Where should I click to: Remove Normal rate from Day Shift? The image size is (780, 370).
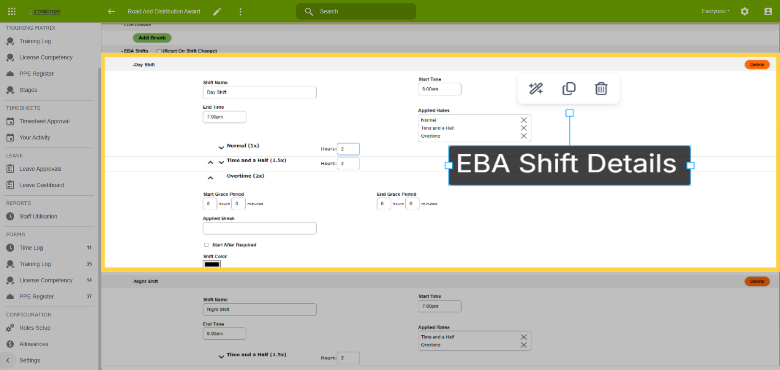(524, 120)
